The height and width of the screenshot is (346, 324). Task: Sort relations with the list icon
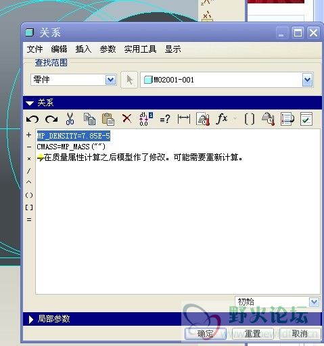287,119
